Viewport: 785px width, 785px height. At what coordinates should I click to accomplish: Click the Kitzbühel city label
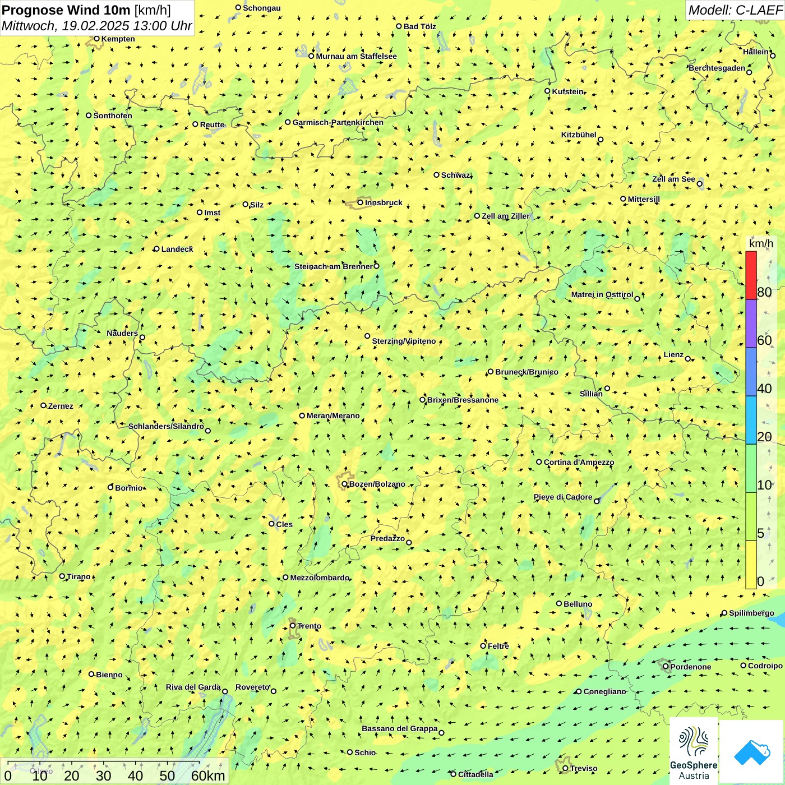click(579, 135)
